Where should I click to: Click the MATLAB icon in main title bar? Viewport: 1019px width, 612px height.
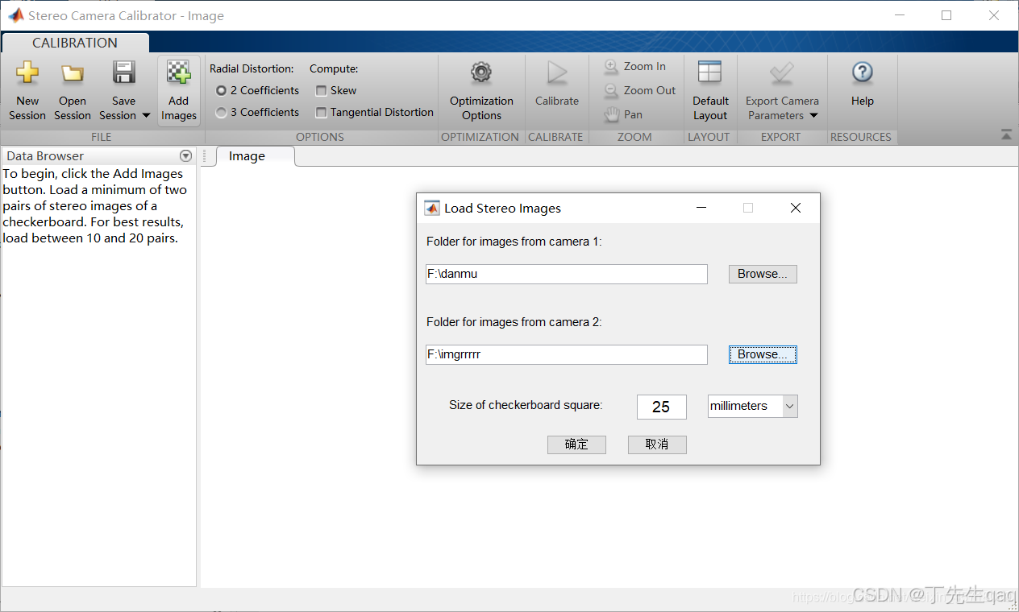pos(15,15)
